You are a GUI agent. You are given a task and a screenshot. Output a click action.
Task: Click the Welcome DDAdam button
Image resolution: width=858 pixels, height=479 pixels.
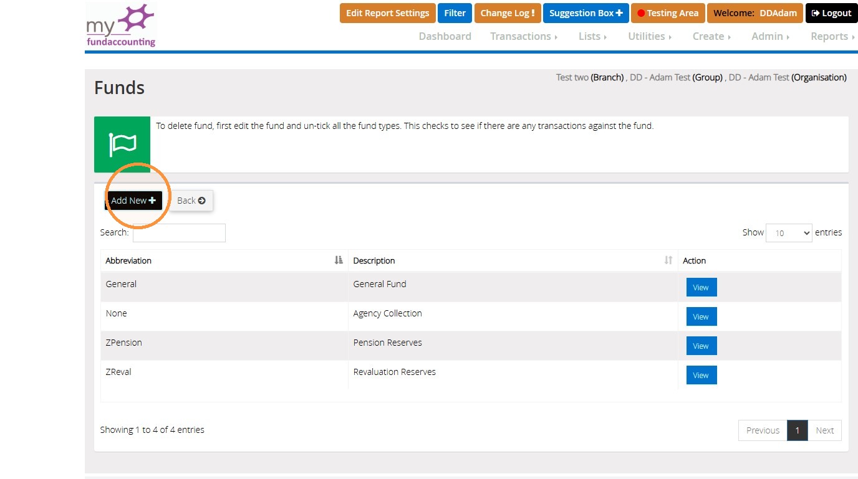click(754, 13)
